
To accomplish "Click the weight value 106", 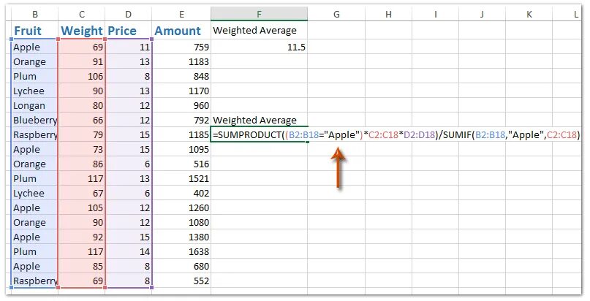I will [x=82, y=76].
